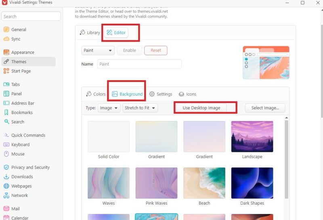Click the Themes brush icon

6,62
